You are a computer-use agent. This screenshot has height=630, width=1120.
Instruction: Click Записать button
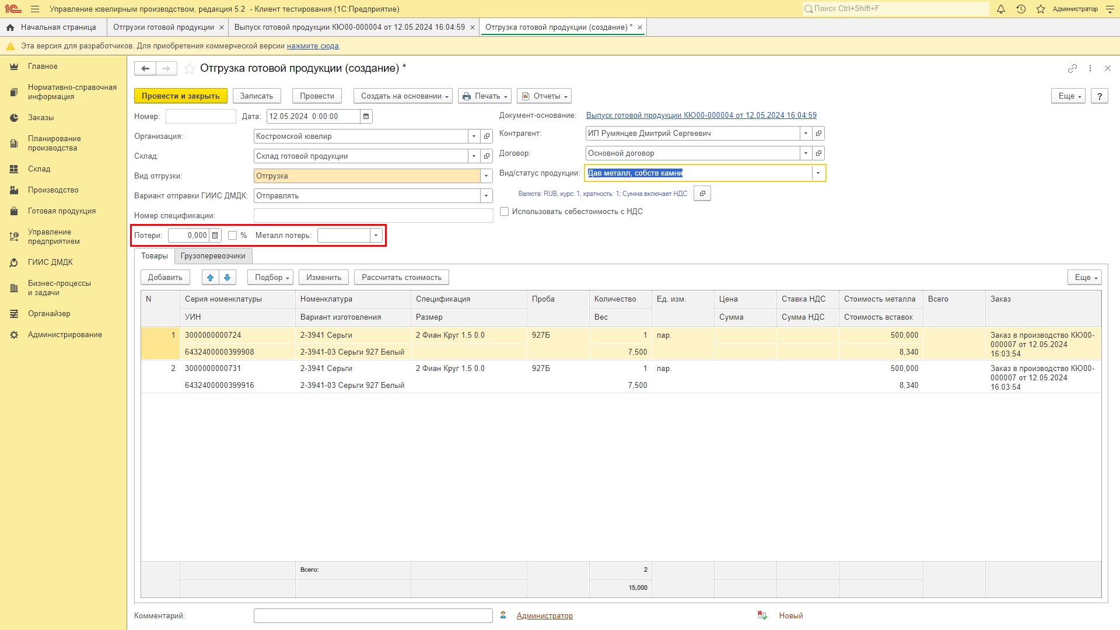[257, 96]
